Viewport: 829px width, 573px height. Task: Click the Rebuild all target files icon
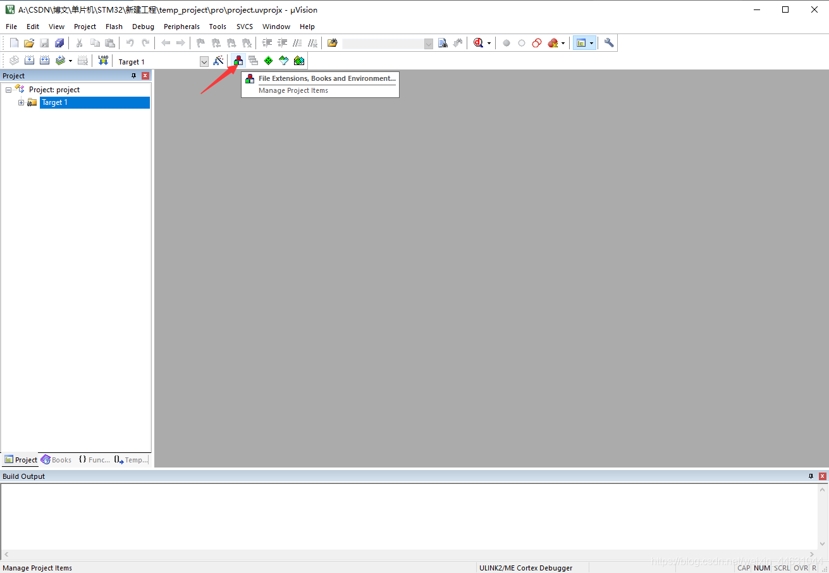click(x=44, y=61)
